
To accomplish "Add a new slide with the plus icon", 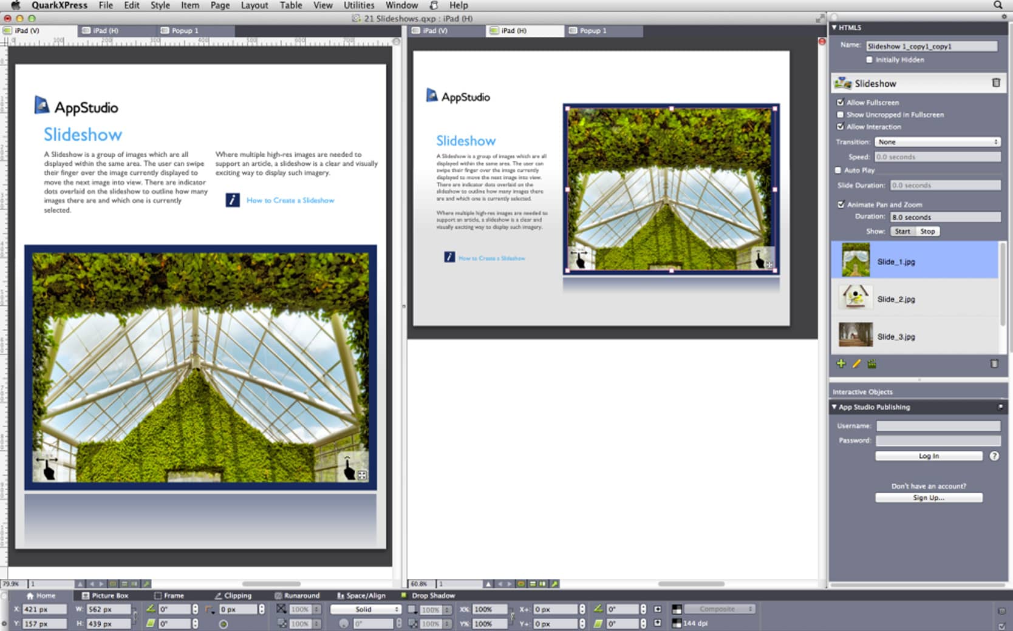I will [x=841, y=363].
